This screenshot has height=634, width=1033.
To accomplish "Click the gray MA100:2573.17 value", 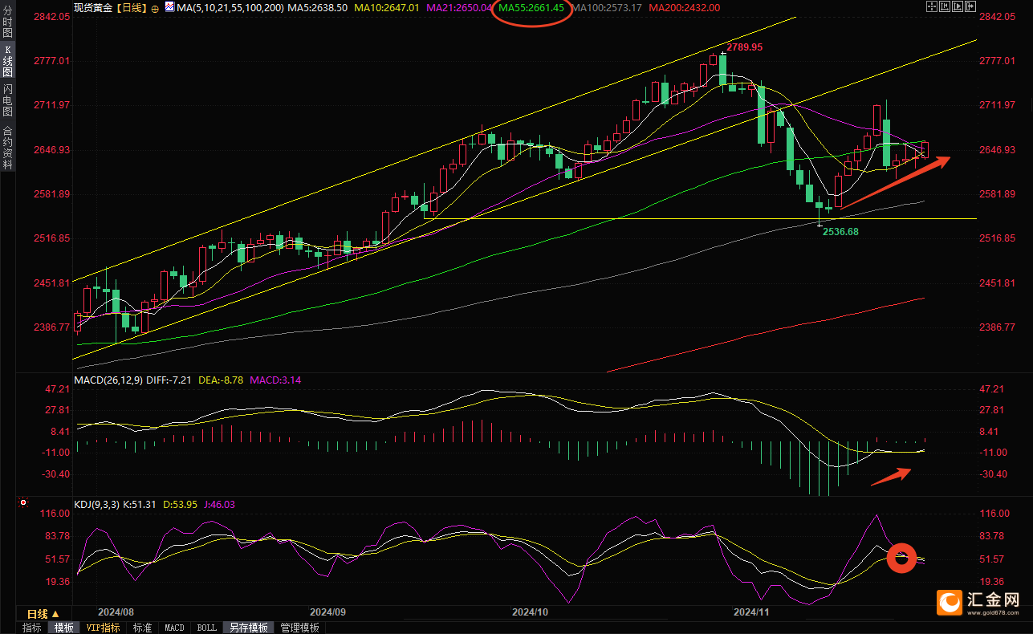I will pos(606,7).
